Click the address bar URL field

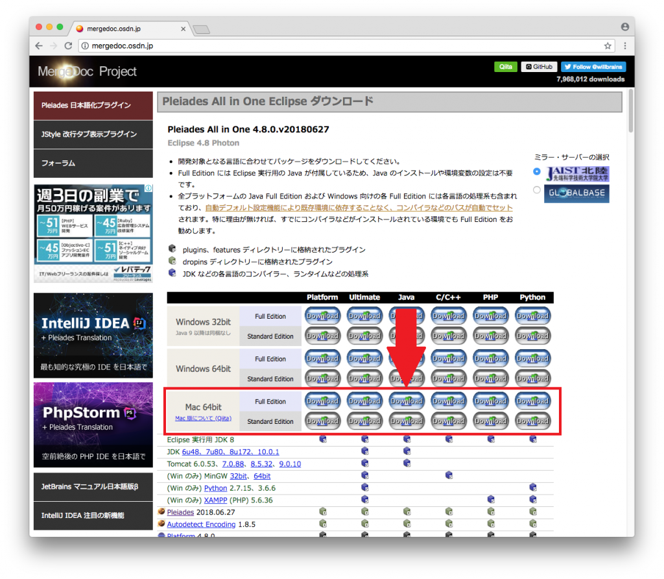coord(344,46)
